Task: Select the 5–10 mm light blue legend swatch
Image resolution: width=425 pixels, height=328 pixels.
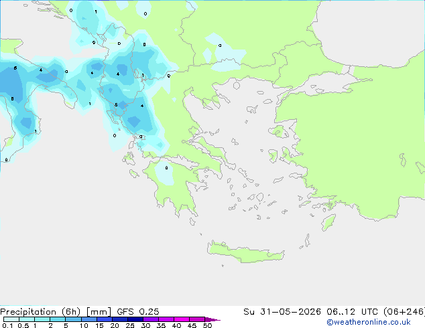Action: click(x=74, y=319)
